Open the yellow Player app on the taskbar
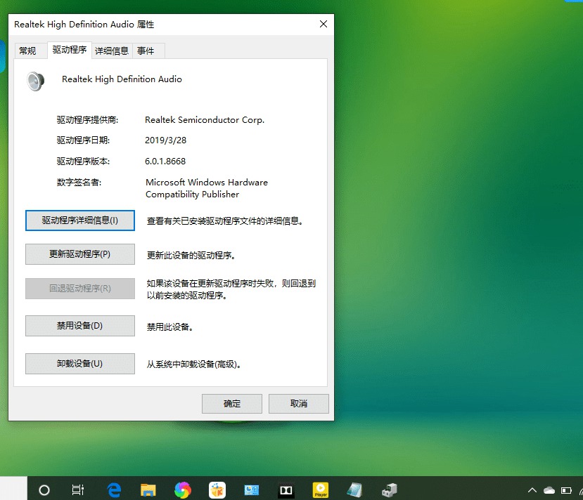This screenshot has height=500, width=583. coord(321,490)
